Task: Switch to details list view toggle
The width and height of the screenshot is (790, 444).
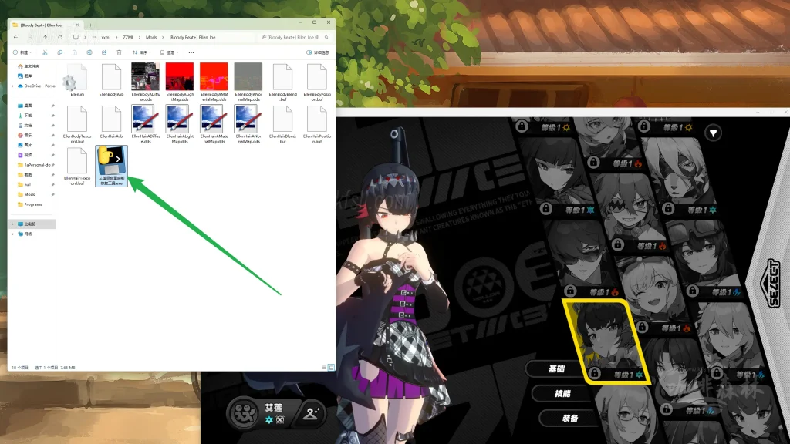Action: [x=323, y=368]
